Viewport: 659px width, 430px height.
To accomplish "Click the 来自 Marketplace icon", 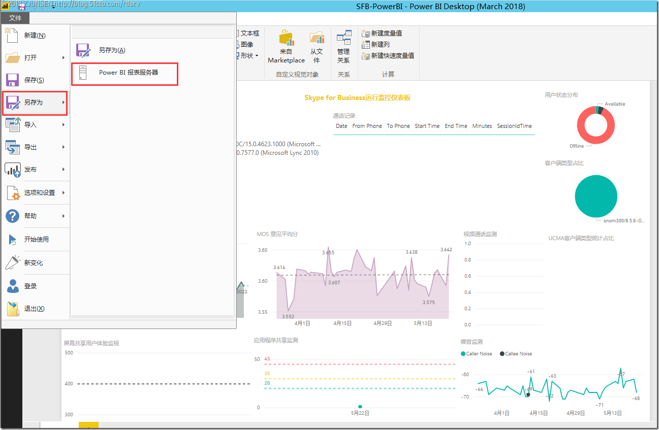I will point(287,37).
